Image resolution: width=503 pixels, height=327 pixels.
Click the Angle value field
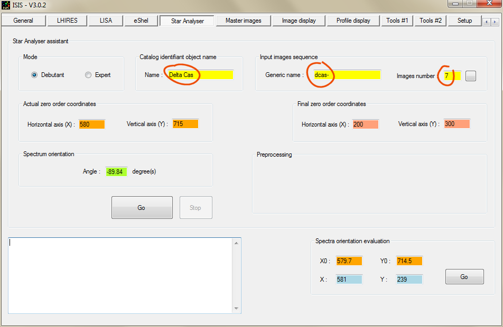(116, 171)
